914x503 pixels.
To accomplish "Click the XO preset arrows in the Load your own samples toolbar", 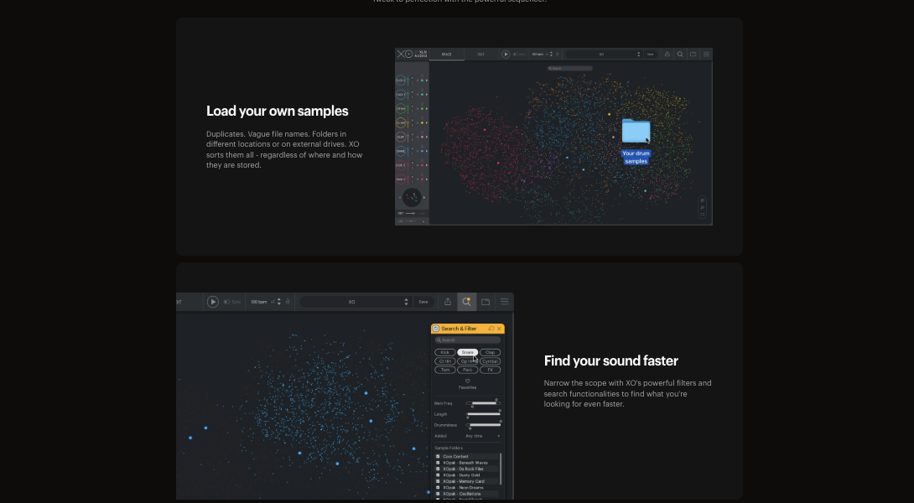I will click(x=638, y=54).
